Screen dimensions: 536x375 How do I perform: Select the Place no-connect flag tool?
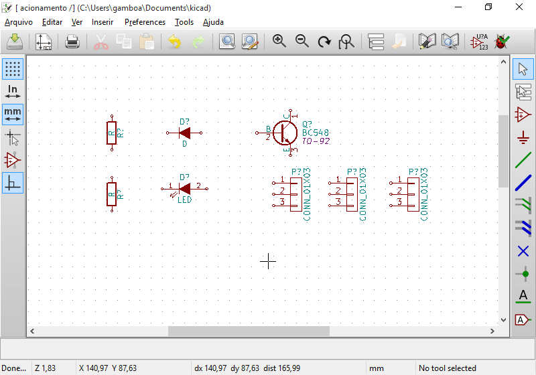coord(523,251)
